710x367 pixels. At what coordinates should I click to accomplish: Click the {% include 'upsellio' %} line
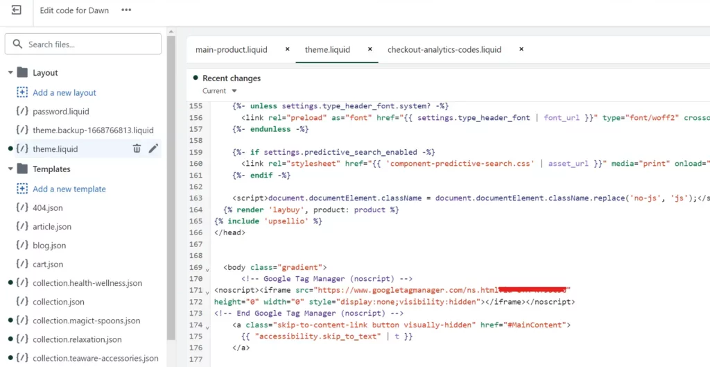(268, 221)
